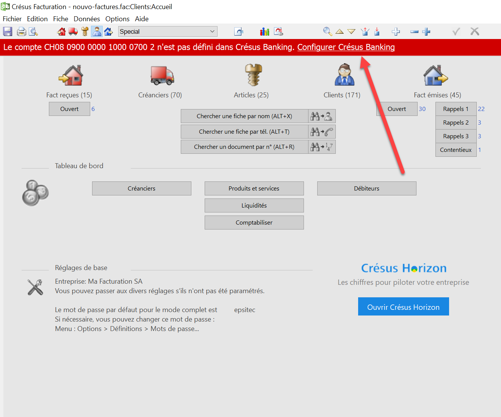Click the Rappels 1 button

pos(456,109)
